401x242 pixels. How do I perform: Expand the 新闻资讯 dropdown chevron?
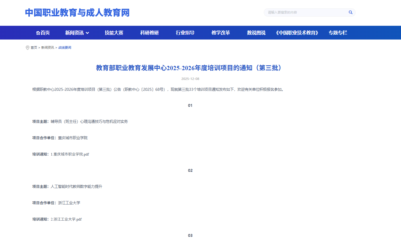(88, 33)
